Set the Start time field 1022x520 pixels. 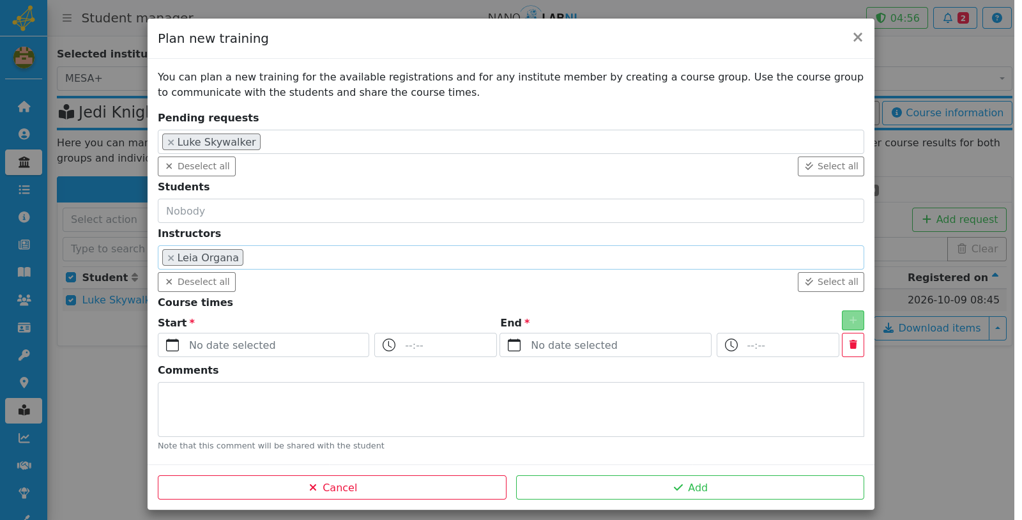(x=435, y=345)
